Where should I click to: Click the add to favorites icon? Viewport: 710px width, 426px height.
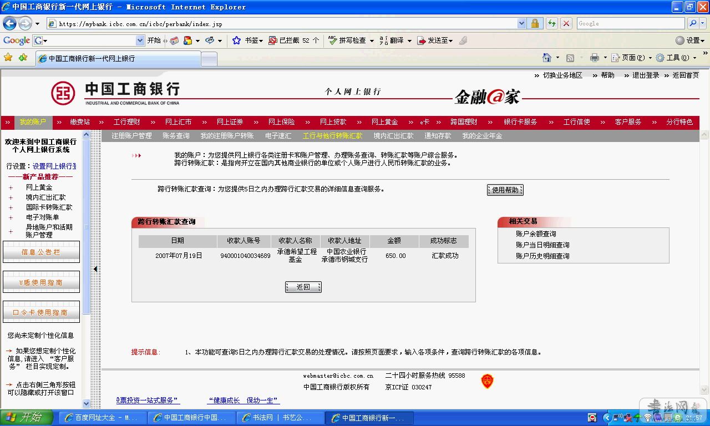tap(23, 58)
